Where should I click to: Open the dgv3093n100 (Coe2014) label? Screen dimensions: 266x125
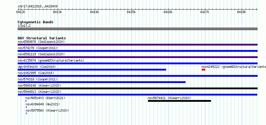point(37,67)
